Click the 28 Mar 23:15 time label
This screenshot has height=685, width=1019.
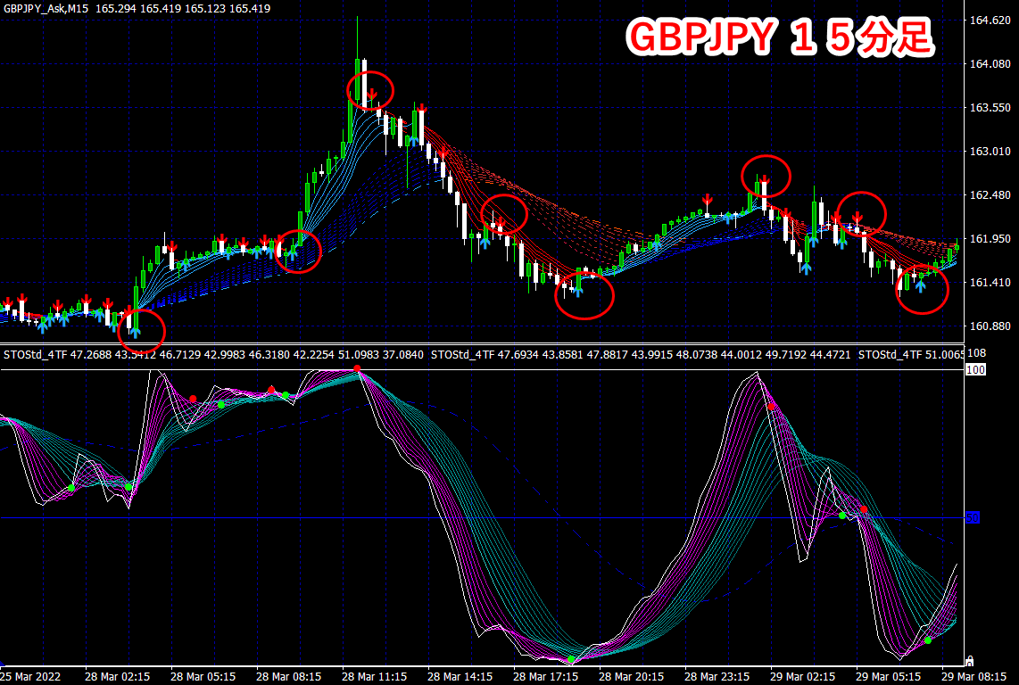tap(717, 677)
